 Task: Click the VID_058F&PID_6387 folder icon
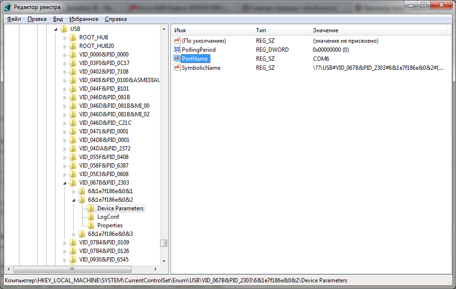point(73,166)
